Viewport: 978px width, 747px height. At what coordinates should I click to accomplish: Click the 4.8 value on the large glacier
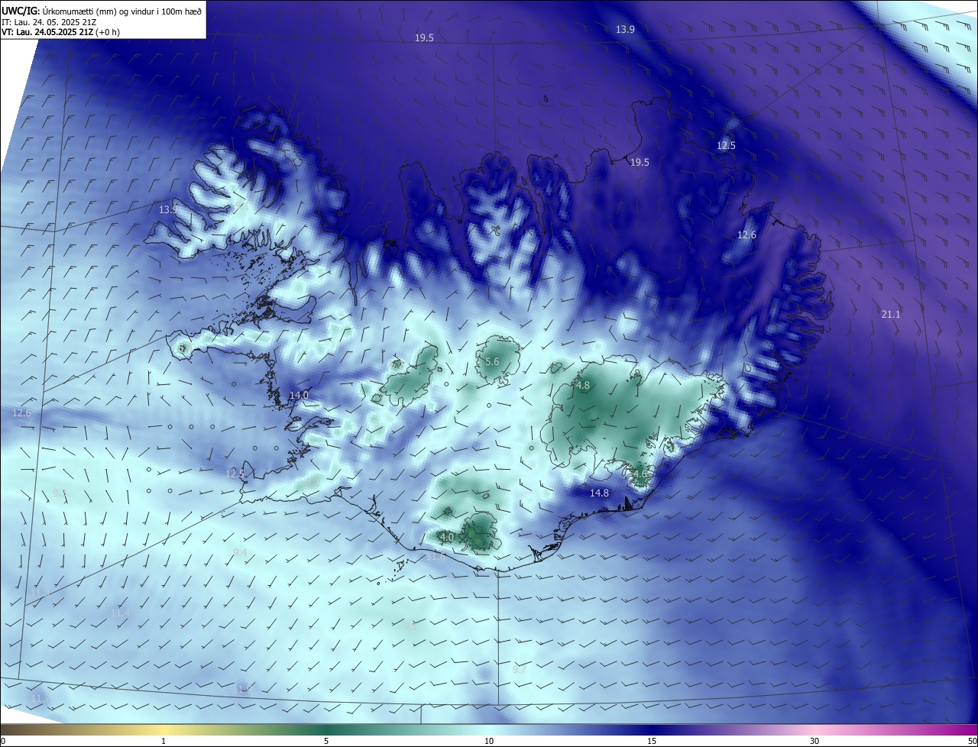click(x=583, y=386)
